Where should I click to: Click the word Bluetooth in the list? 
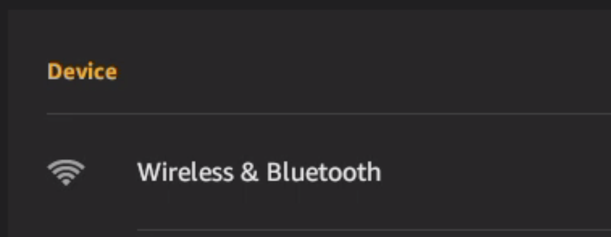324,172
